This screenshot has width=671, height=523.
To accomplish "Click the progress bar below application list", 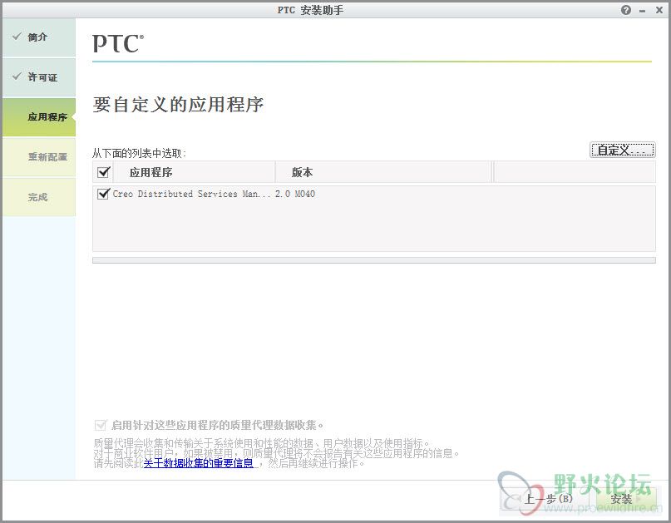I will tap(374, 260).
